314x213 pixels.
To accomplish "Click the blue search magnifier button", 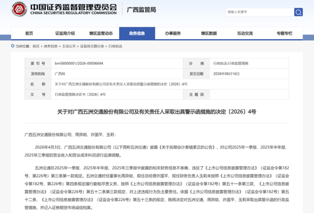I will 298,12.
